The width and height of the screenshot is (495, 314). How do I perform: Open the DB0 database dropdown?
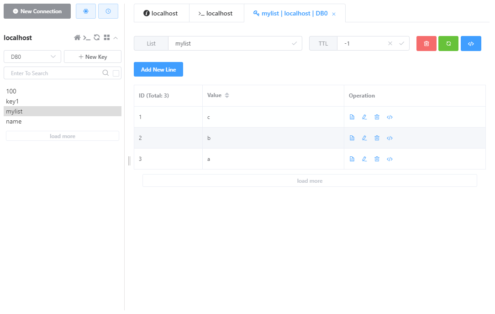click(x=32, y=57)
